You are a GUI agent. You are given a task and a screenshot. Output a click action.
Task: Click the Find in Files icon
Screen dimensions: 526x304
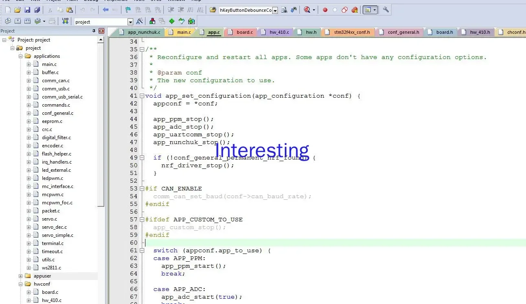[284, 10]
